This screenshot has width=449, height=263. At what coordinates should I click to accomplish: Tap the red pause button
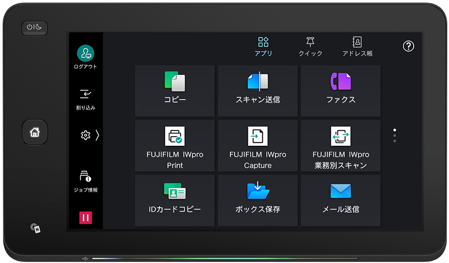pyautogui.click(x=85, y=218)
